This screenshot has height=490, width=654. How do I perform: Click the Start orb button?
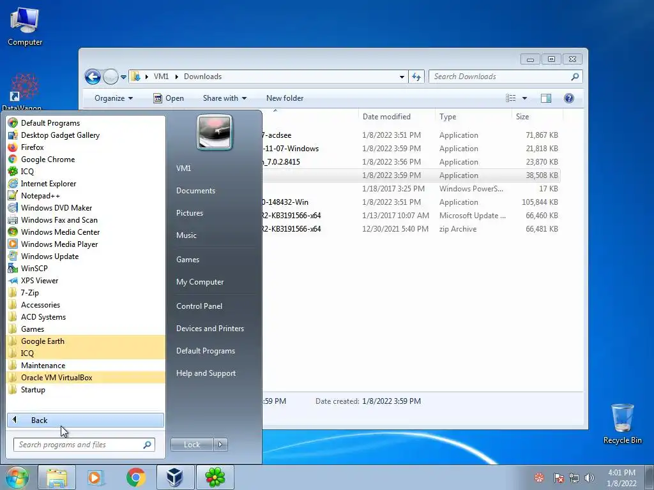tap(17, 477)
